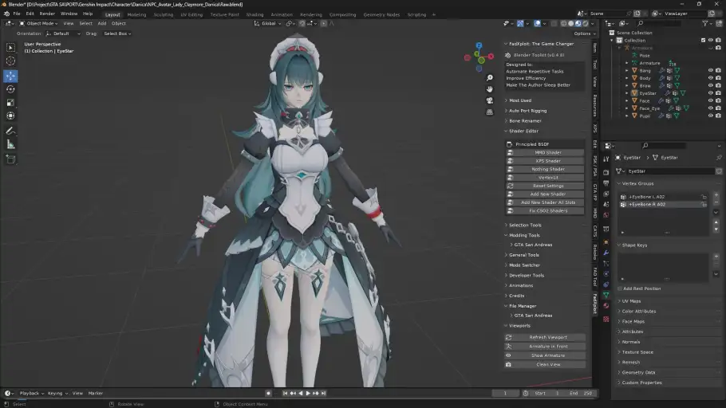Image resolution: width=726 pixels, height=408 pixels.
Task: Click Refresh Viewport button
Action: tap(544, 338)
